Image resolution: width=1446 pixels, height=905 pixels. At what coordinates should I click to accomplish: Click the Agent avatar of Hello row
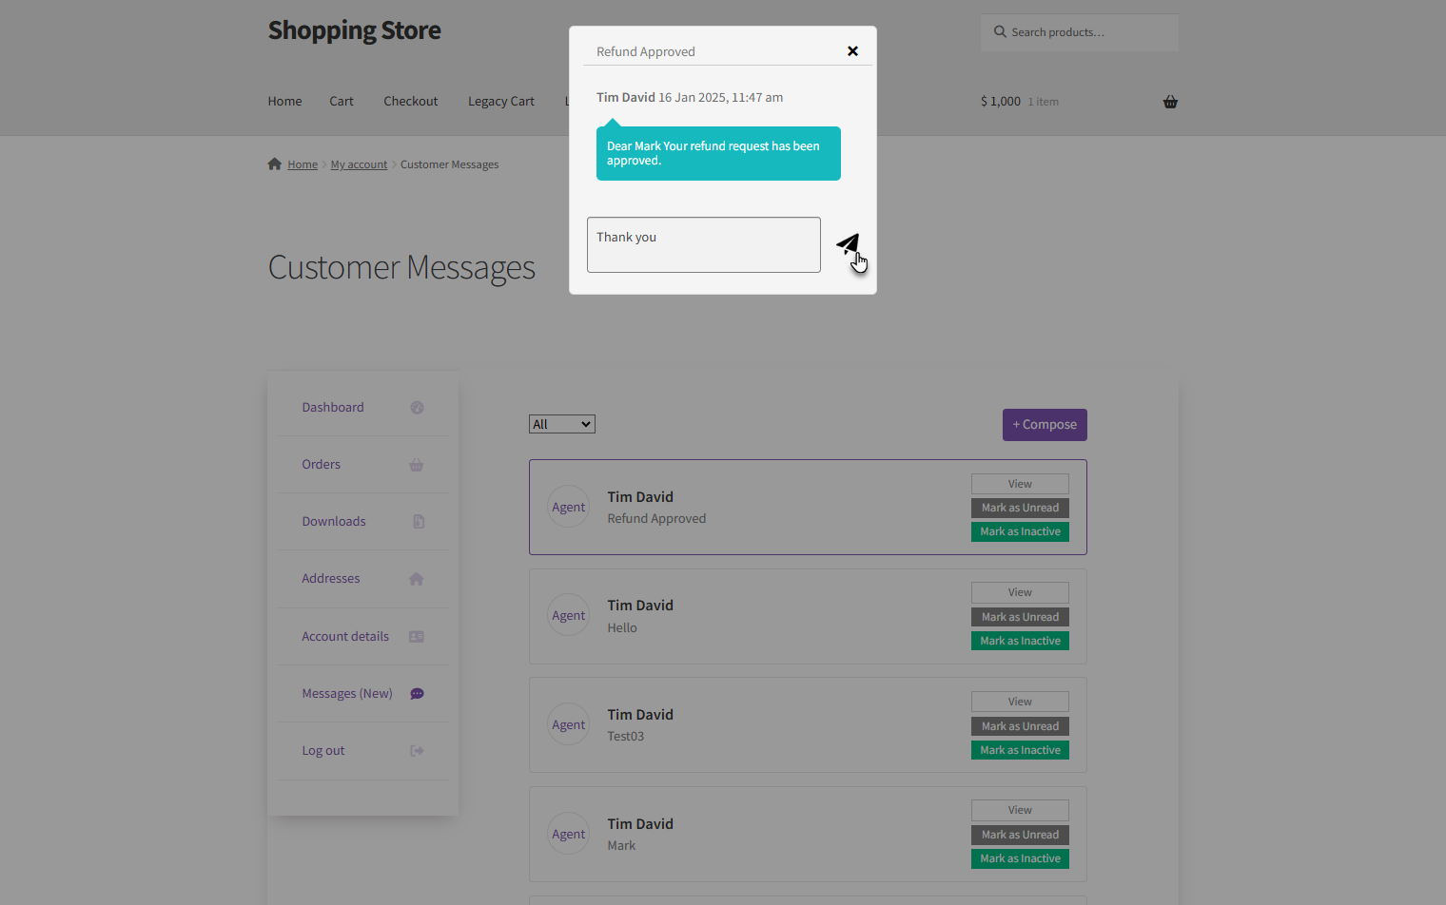[569, 616]
